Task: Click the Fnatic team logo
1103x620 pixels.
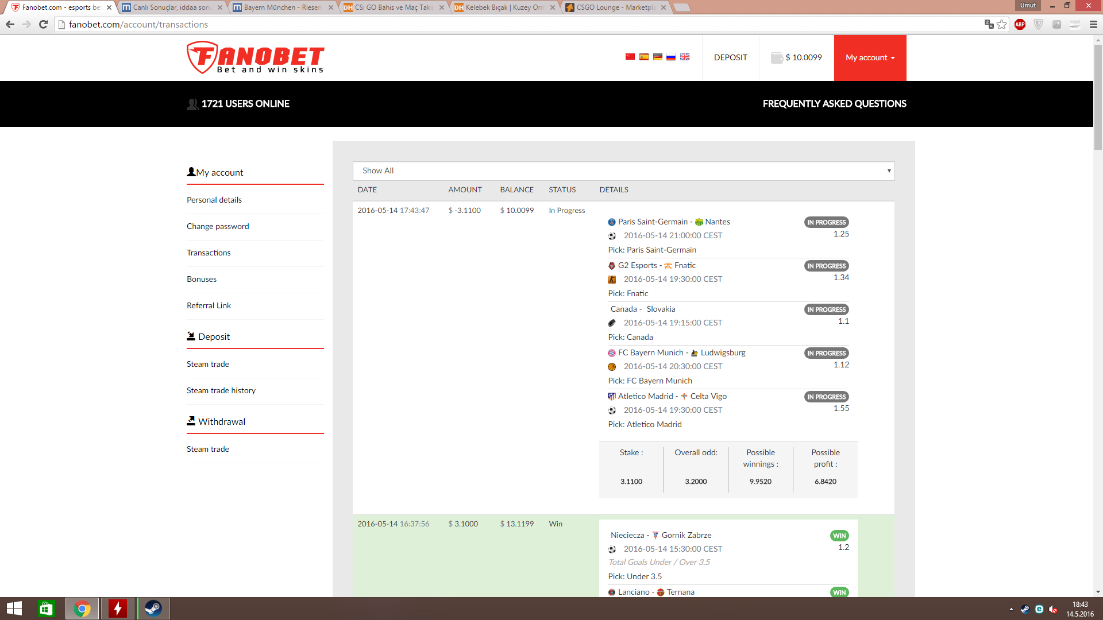Action: pyautogui.click(x=668, y=266)
